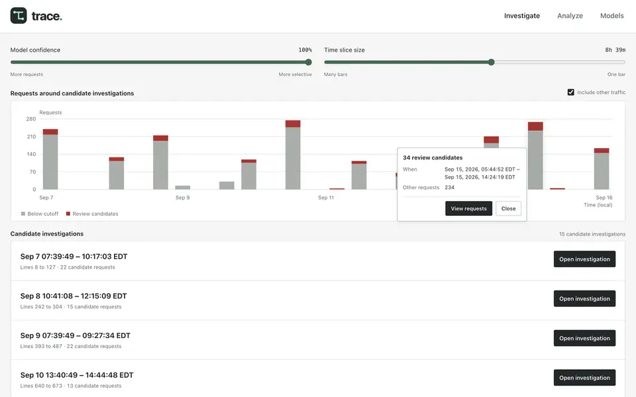The width and height of the screenshot is (636, 397).
Task: Click the 'Time (local)' axis label
Action: [x=598, y=205]
